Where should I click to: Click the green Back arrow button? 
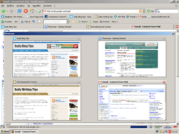coord(3,11)
